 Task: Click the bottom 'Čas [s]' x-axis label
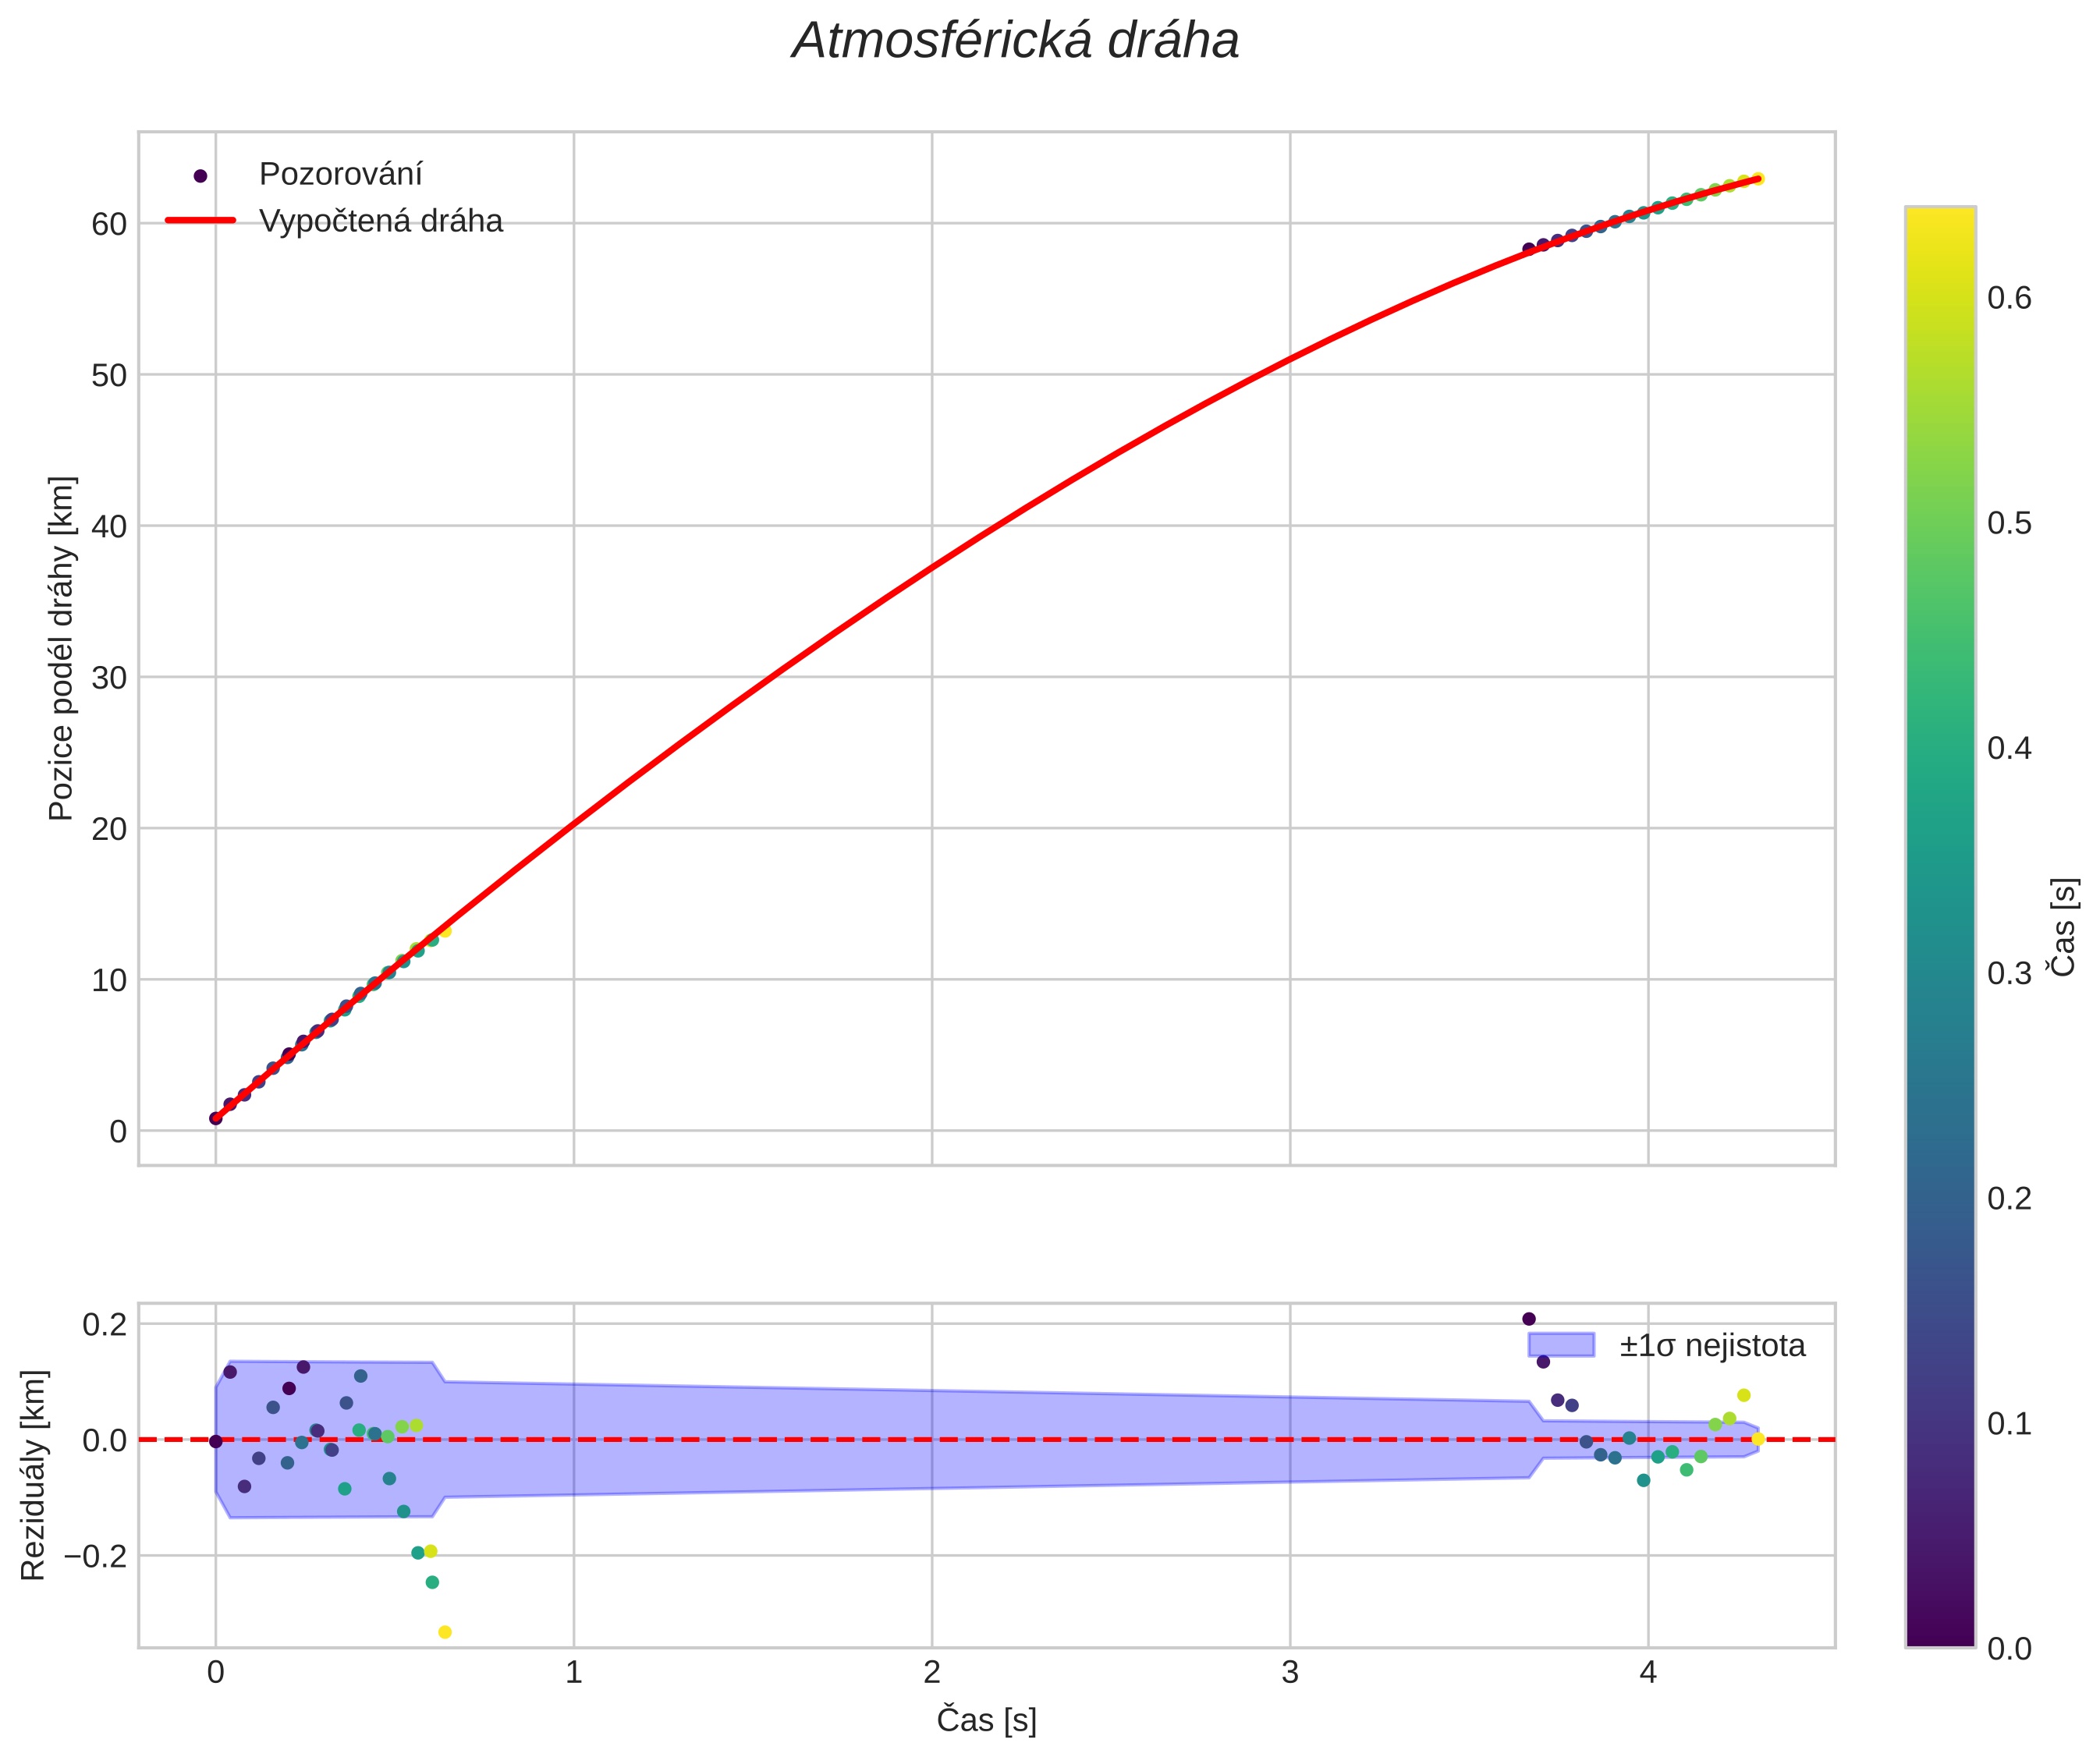[x=986, y=1720]
